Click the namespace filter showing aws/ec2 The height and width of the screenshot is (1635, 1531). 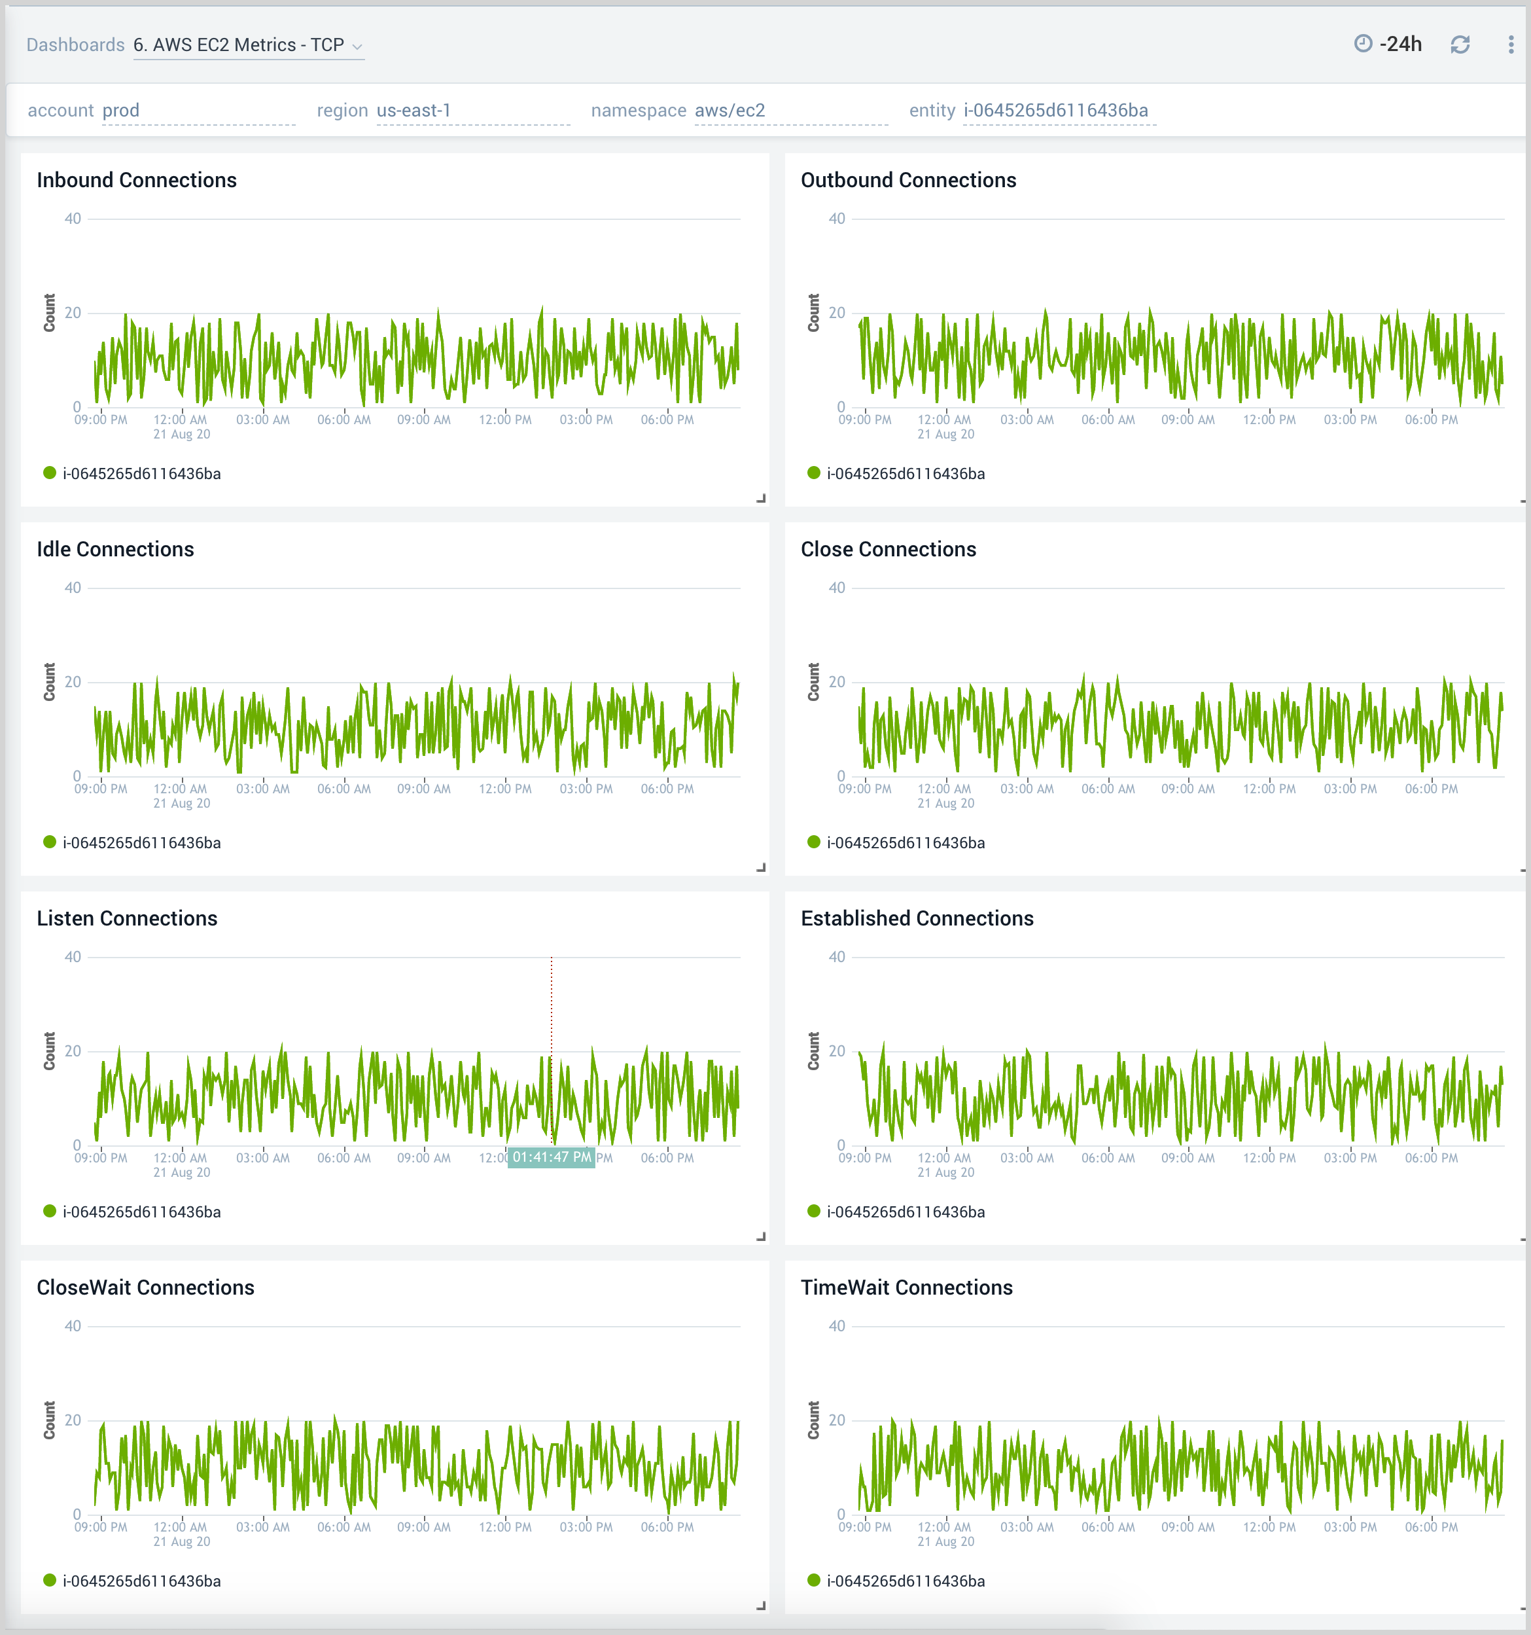tap(727, 110)
